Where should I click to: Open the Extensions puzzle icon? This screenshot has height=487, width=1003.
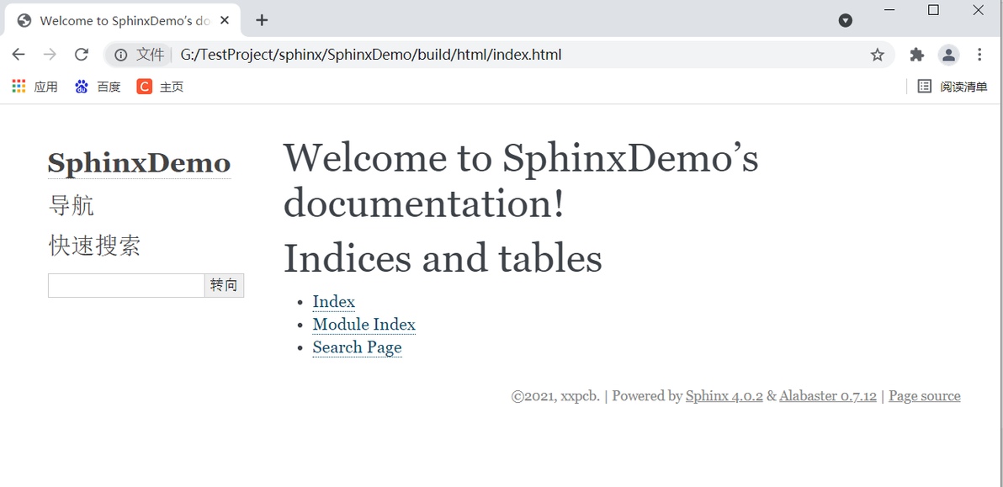tap(917, 55)
